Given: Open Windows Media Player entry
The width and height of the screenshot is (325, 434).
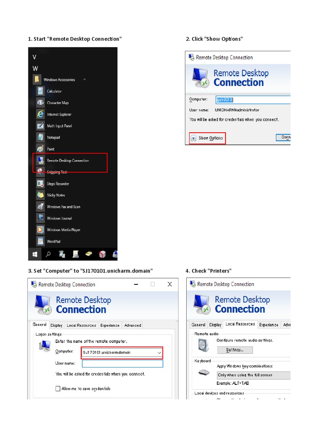Looking at the screenshot, I should (x=63, y=230).
